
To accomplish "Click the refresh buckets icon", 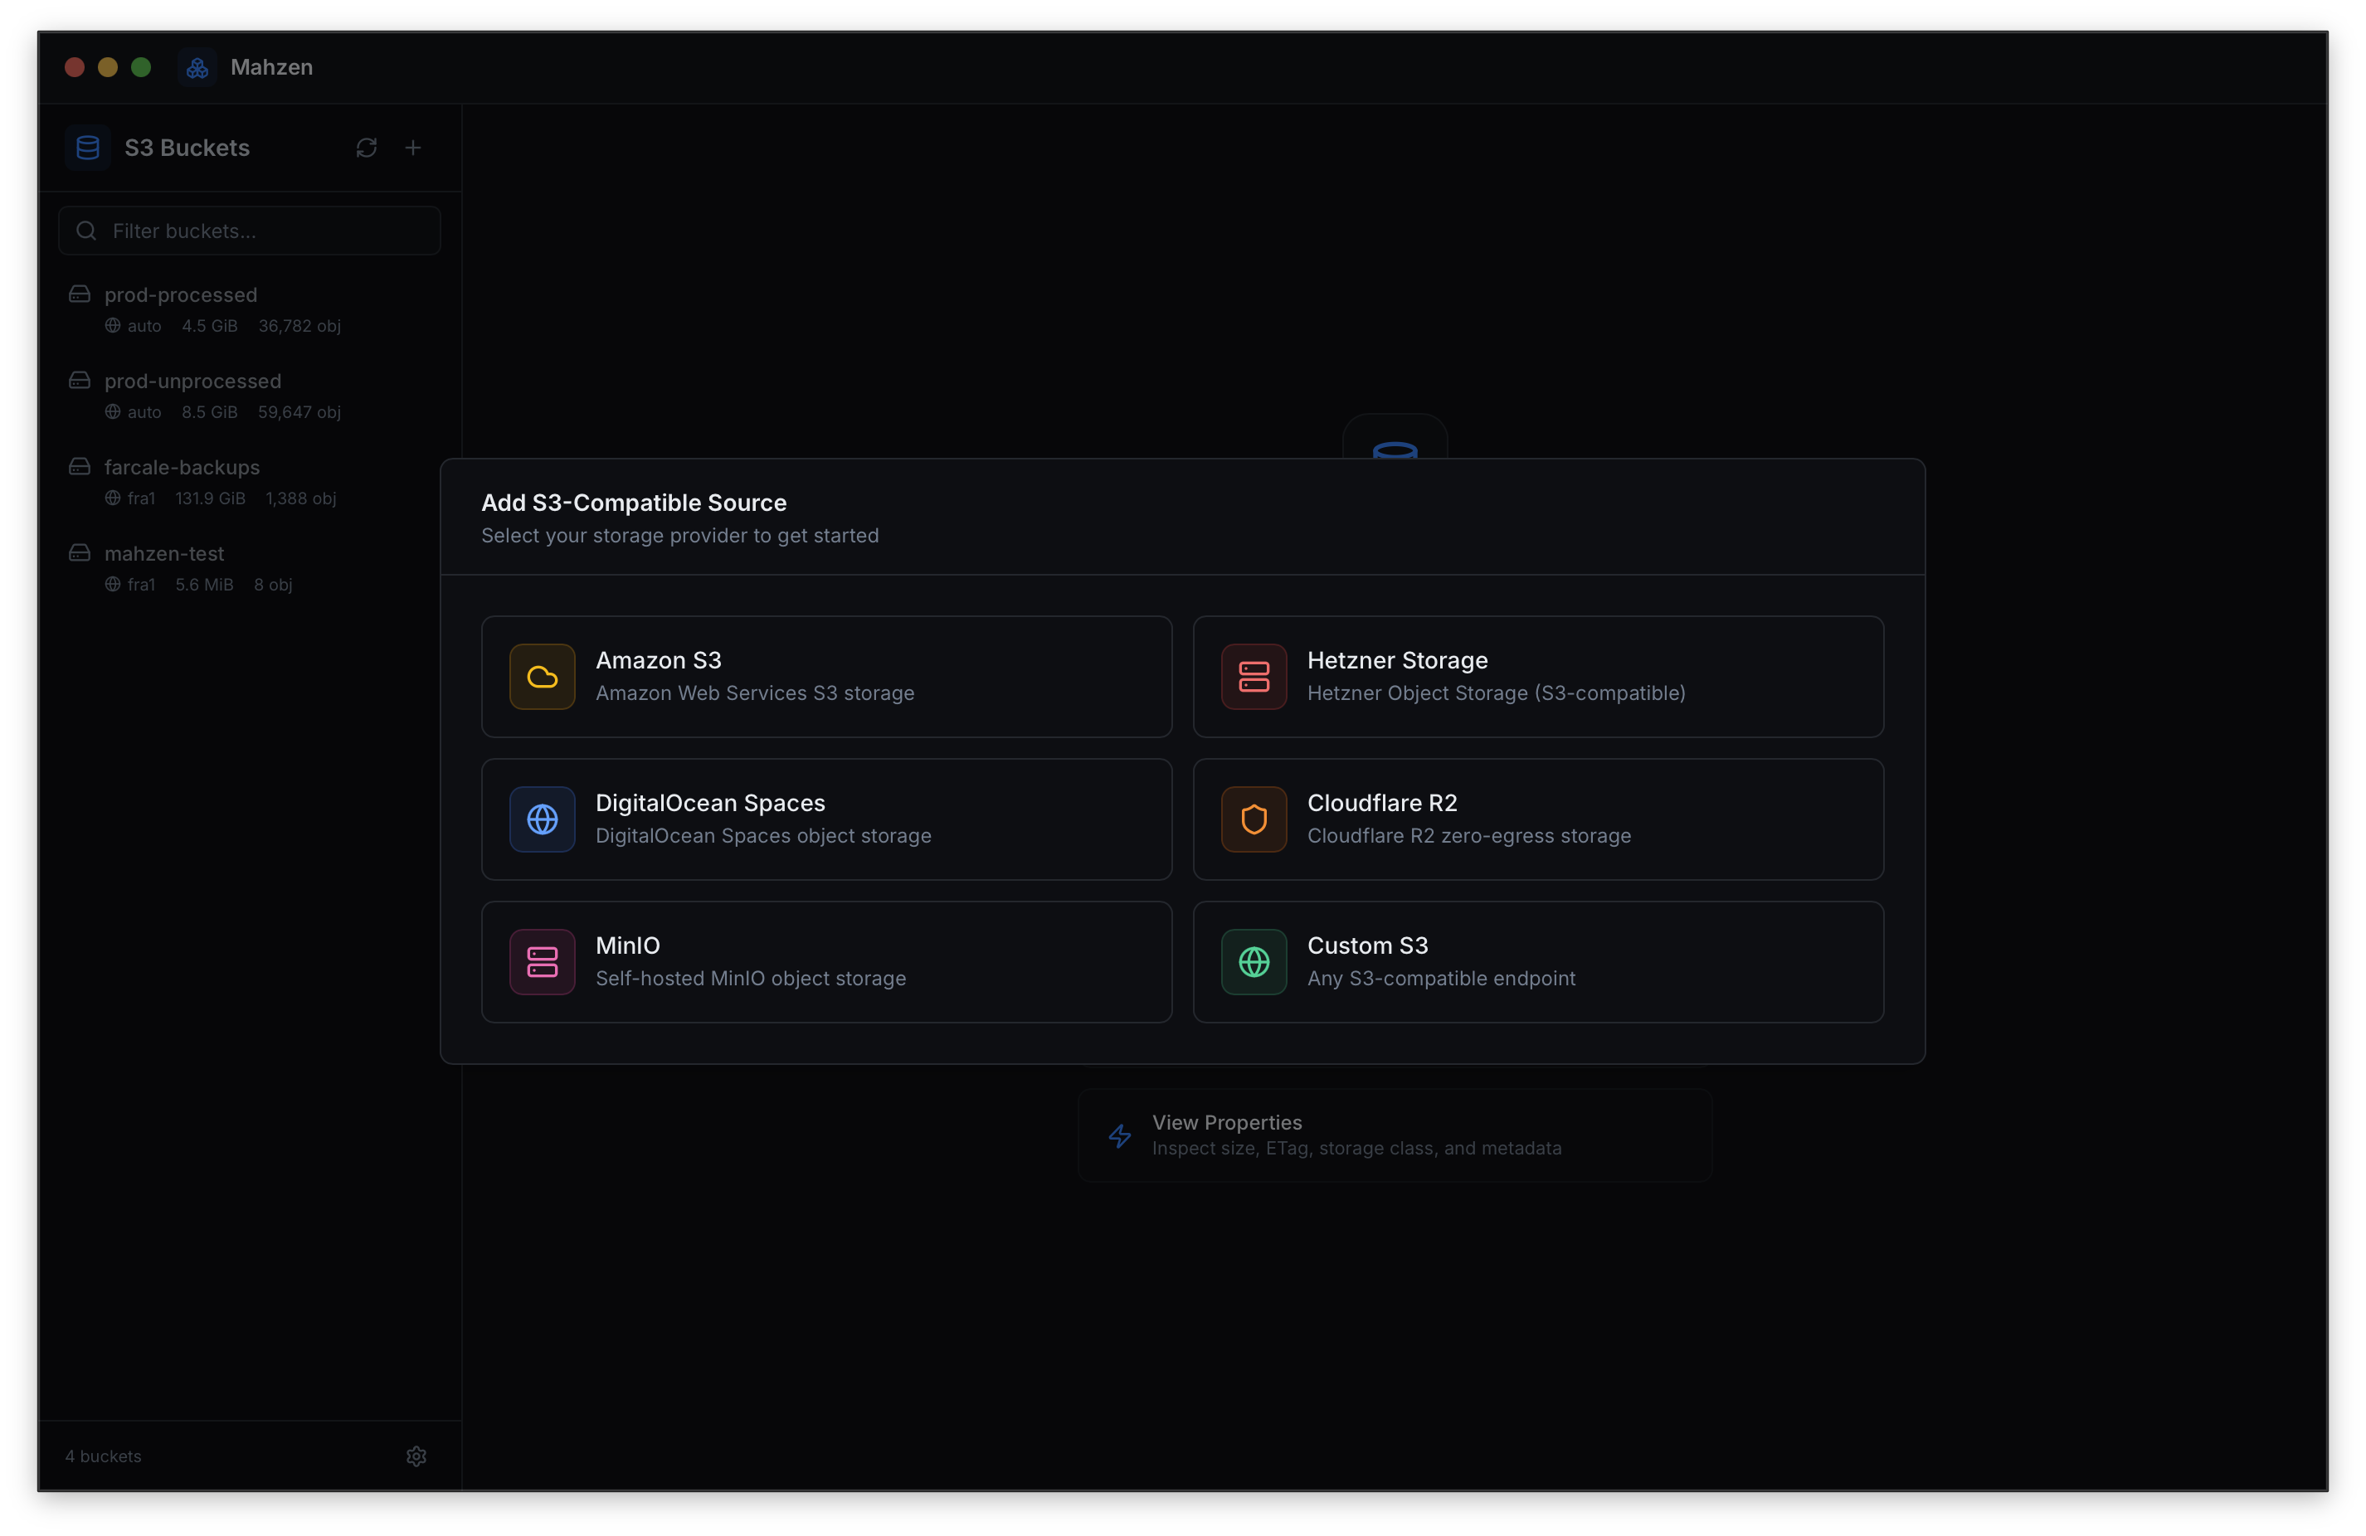I will click(x=366, y=148).
